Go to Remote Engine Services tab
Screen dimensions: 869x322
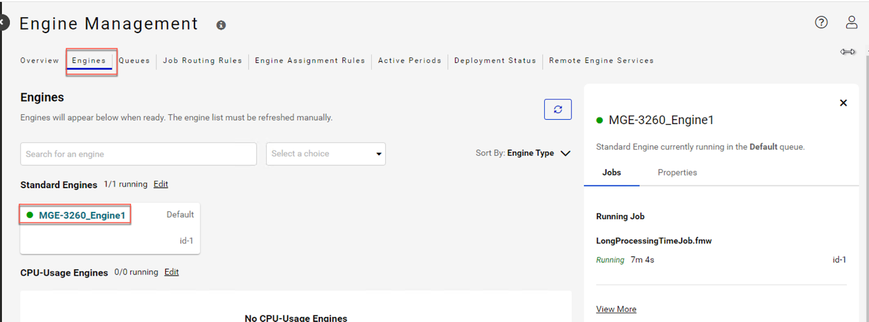tap(601, 61)
